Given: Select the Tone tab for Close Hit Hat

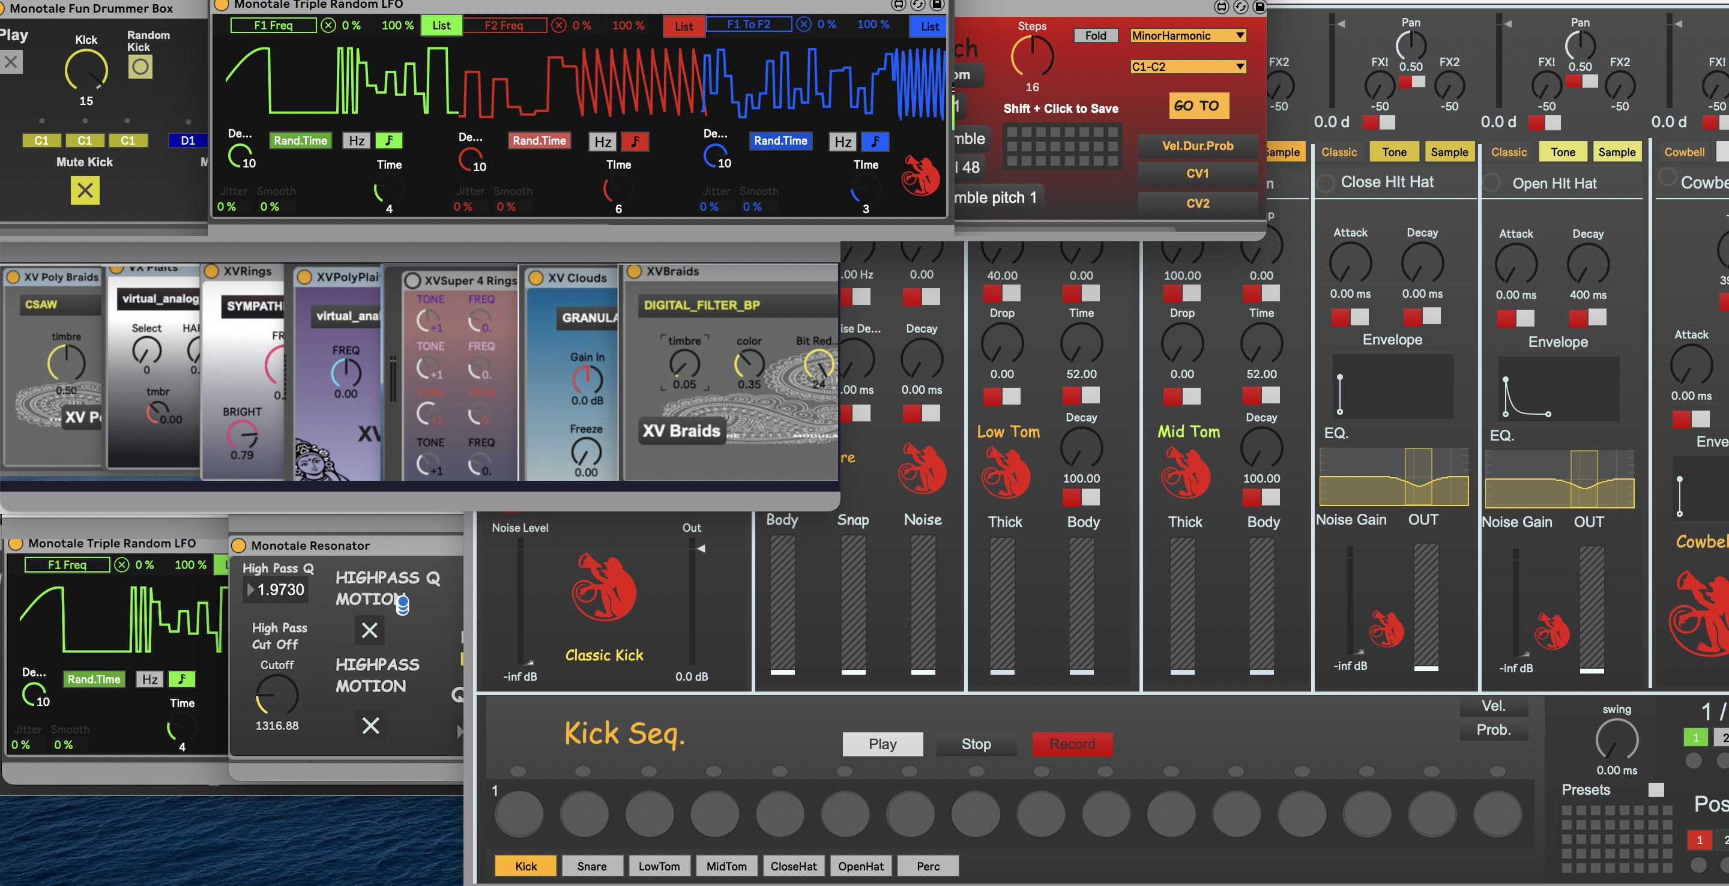Looking at the screenshot, I should click(1393, 152).
